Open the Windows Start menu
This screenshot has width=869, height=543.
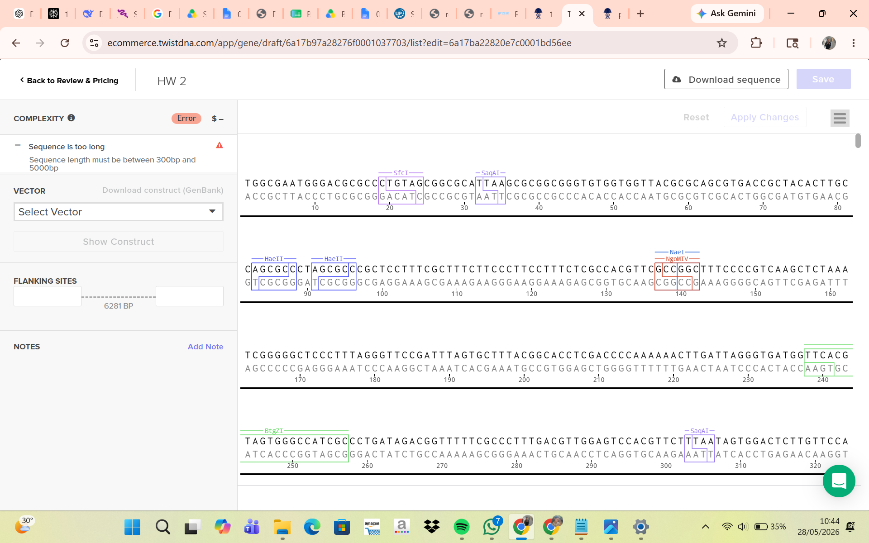point(132,527)
